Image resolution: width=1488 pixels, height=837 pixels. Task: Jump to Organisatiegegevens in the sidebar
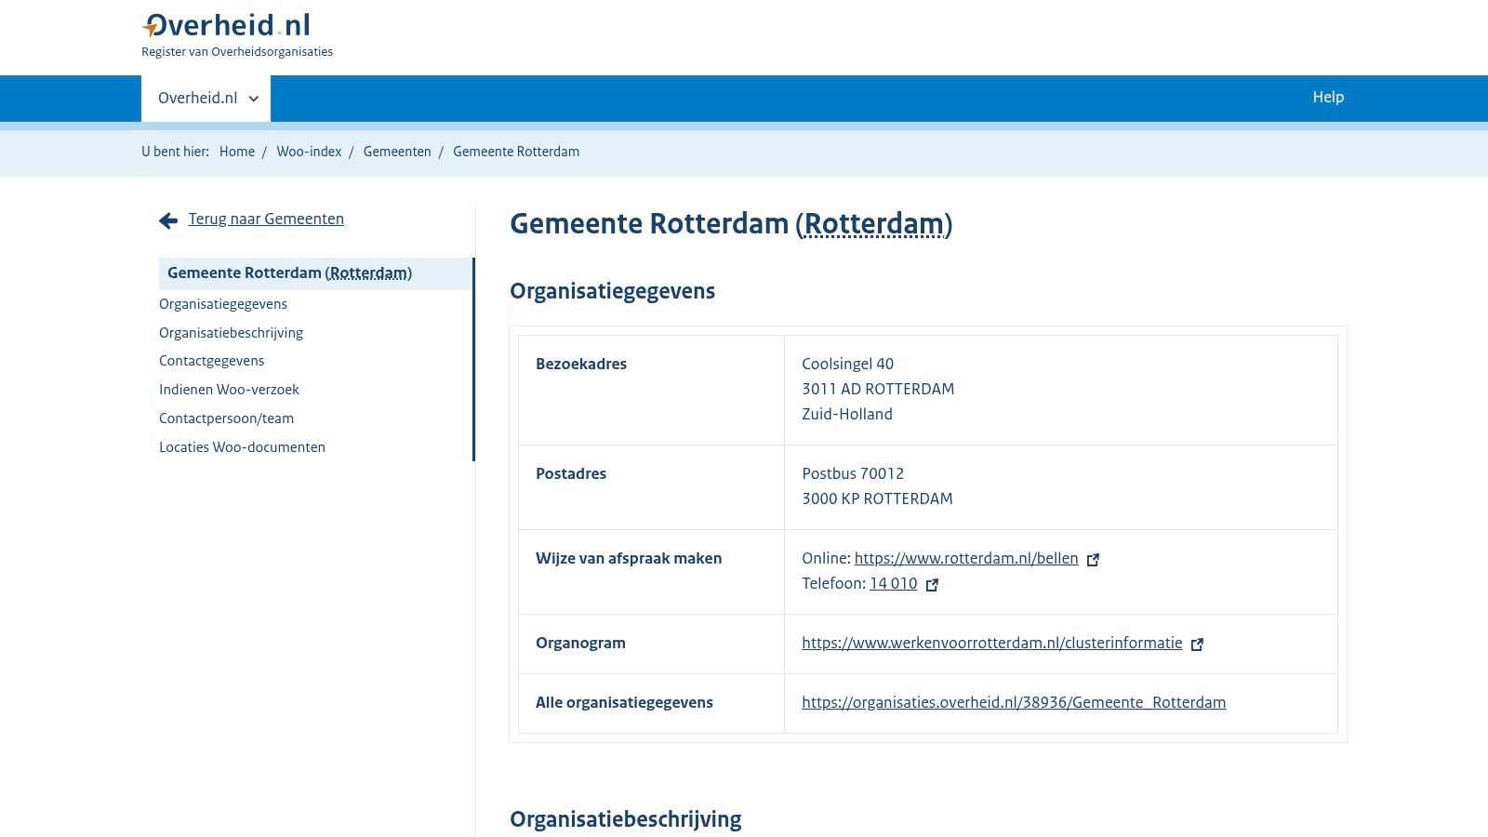tap(223, 304)
